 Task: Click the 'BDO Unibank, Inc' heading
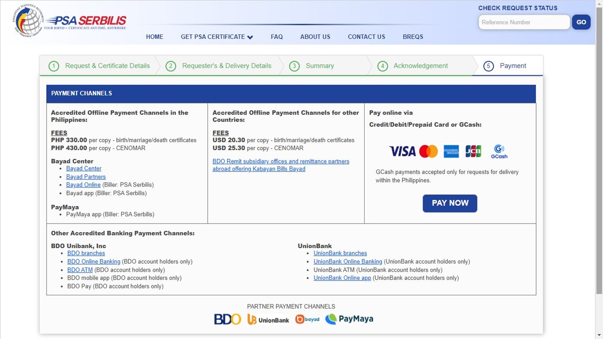78,246
